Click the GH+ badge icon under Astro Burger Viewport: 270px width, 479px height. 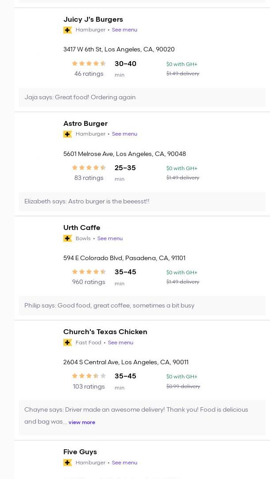pos(68,134)
